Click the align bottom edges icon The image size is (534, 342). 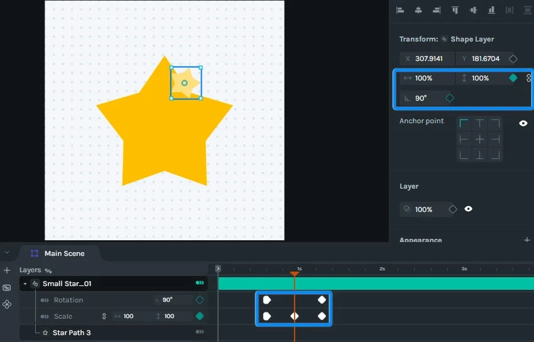click(491, 10)
